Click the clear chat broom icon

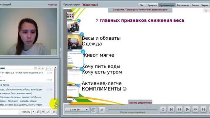(x=38, y=112)
